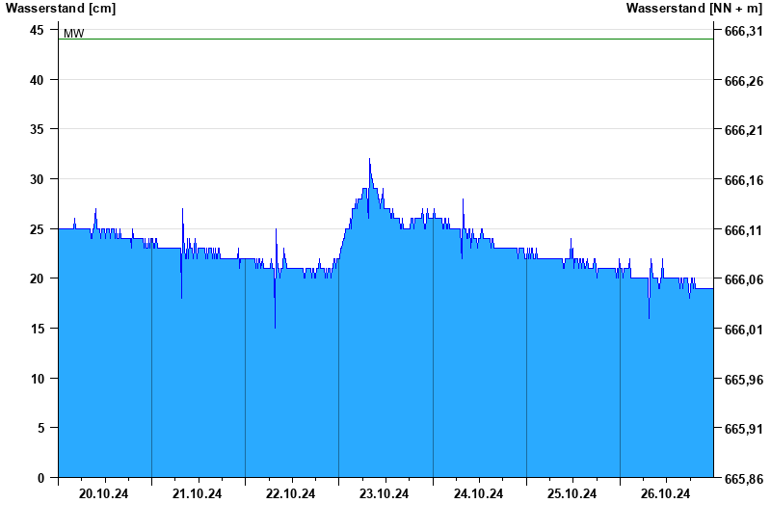This screenshot has width=771, height=530.
Task: Click the green MW reference line
Action: point(386,39)
